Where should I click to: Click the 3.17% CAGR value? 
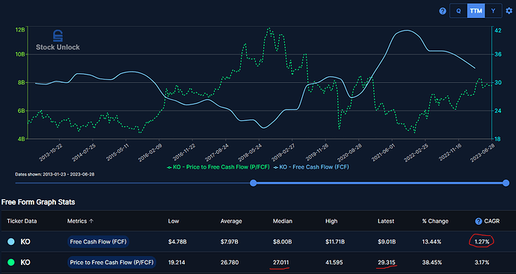click(482, 263)
